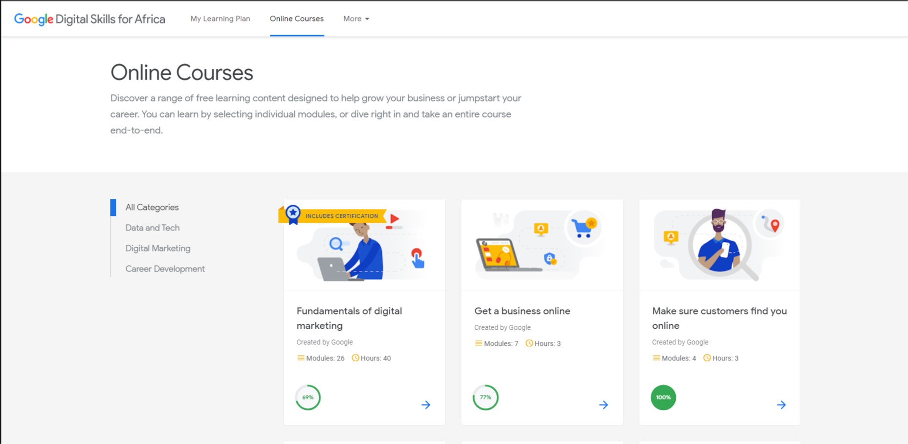The image size is (908, 444).
Task: Open Get a business online course title
Action: tap(522, 311)
